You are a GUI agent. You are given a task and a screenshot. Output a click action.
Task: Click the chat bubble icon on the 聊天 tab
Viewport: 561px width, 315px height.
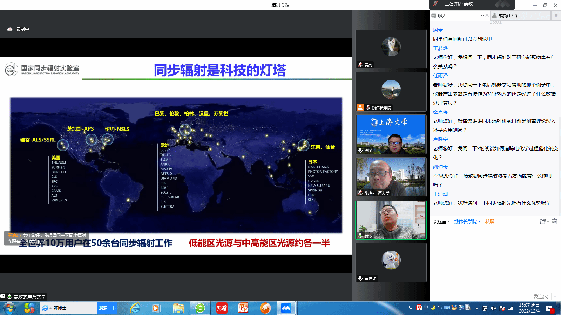tap(434, 15)
